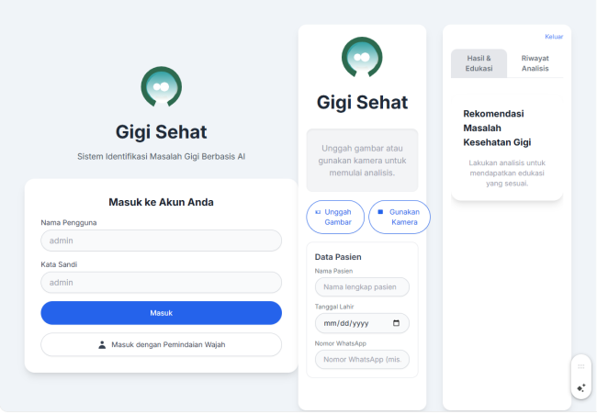Click the blue Masuk button
This screenshot has width=597, height=414.
(x=161, y=313)
